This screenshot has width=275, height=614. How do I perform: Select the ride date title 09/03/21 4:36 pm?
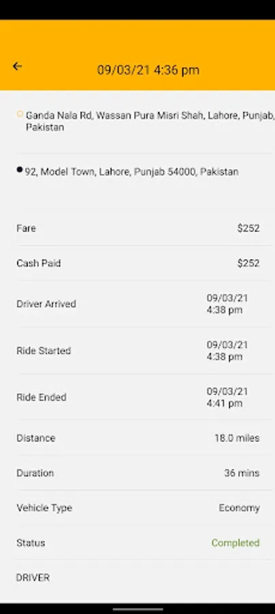148,70
